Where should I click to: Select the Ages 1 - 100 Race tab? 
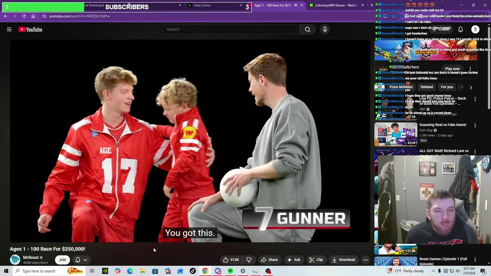273,5
